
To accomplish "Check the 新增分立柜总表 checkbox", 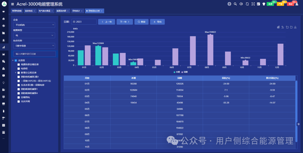I will [19, 73].
